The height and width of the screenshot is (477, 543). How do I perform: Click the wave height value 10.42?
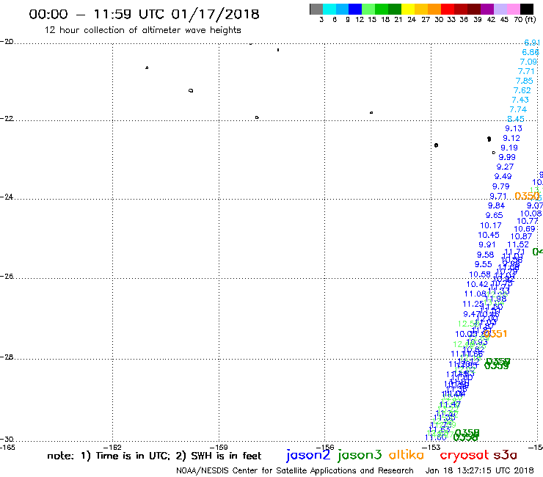[477, 285]
